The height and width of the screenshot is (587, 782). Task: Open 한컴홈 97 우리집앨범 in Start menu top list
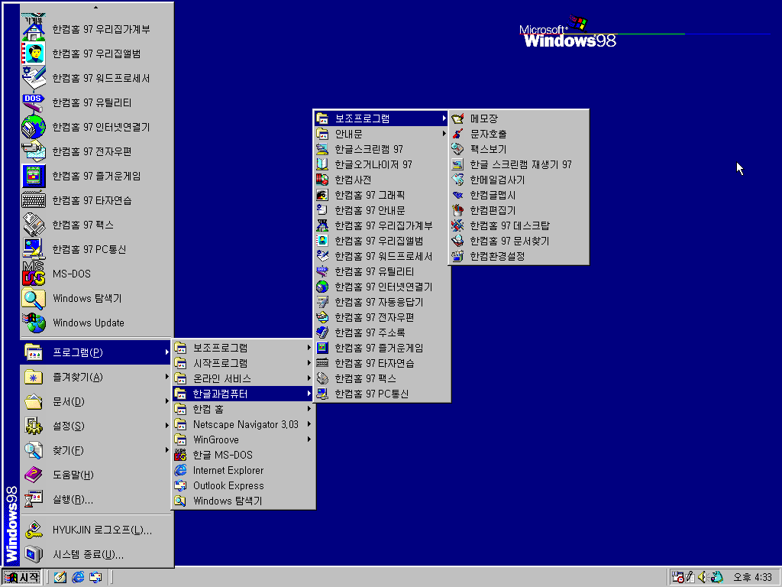(x=97, y=54)
